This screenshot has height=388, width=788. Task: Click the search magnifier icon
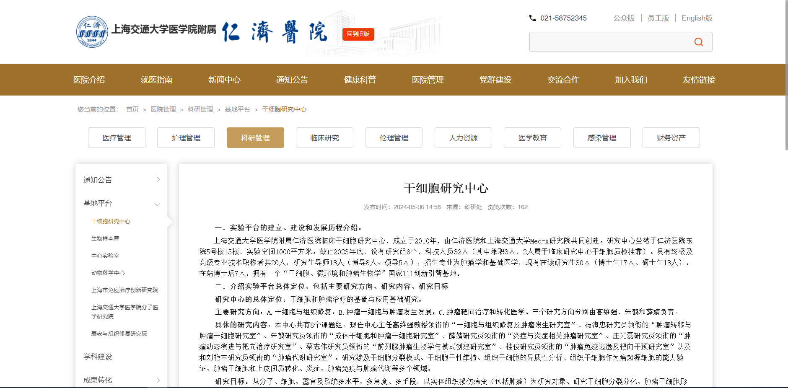point(698,42)
